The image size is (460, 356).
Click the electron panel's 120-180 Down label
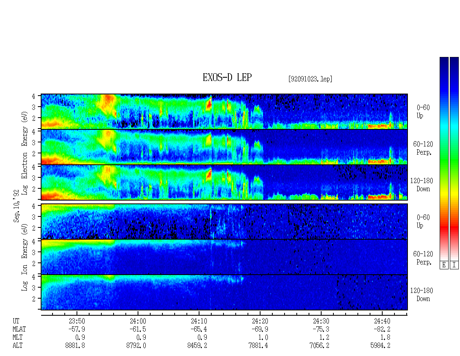(x=422, y=185)
